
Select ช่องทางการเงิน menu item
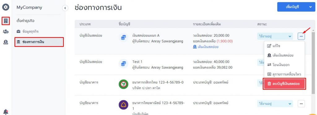[39, 42]
